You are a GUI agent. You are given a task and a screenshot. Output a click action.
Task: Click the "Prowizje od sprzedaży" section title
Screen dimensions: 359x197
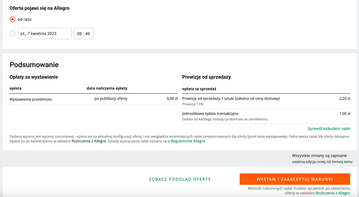pyautogui.click(x=206, y=77)
